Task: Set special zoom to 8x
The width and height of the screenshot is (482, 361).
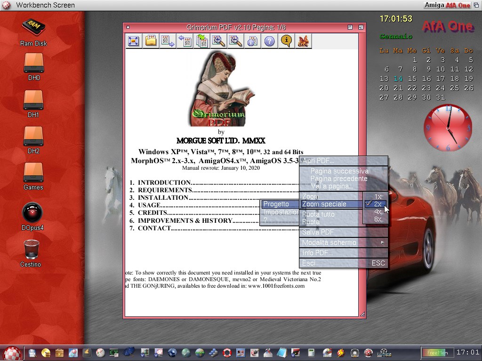Action: (x=378, y=219)
